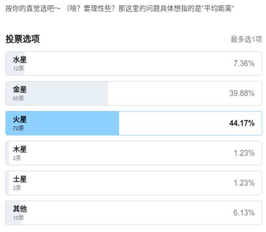Click the blue 火星 progress bar fill
The image size is (266, 232).
click(62, 123)
